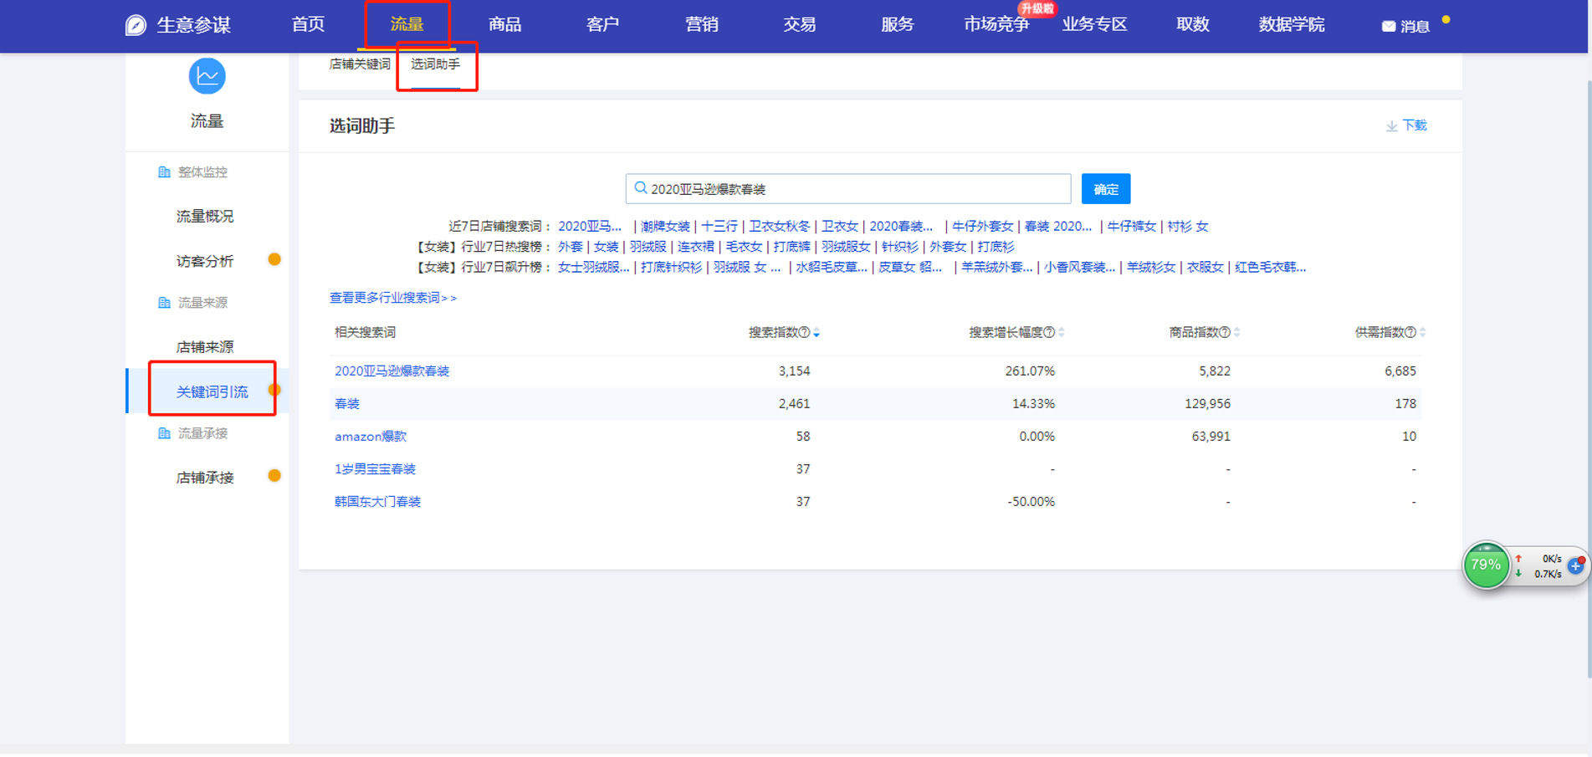The image size is (1592, 757).
Task: Click the 潮牌女装 store search term
Action: tap(666, 226)
